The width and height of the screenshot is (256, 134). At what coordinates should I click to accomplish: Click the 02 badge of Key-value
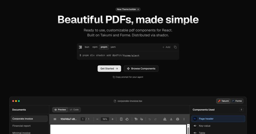click(x=195, y=126)
